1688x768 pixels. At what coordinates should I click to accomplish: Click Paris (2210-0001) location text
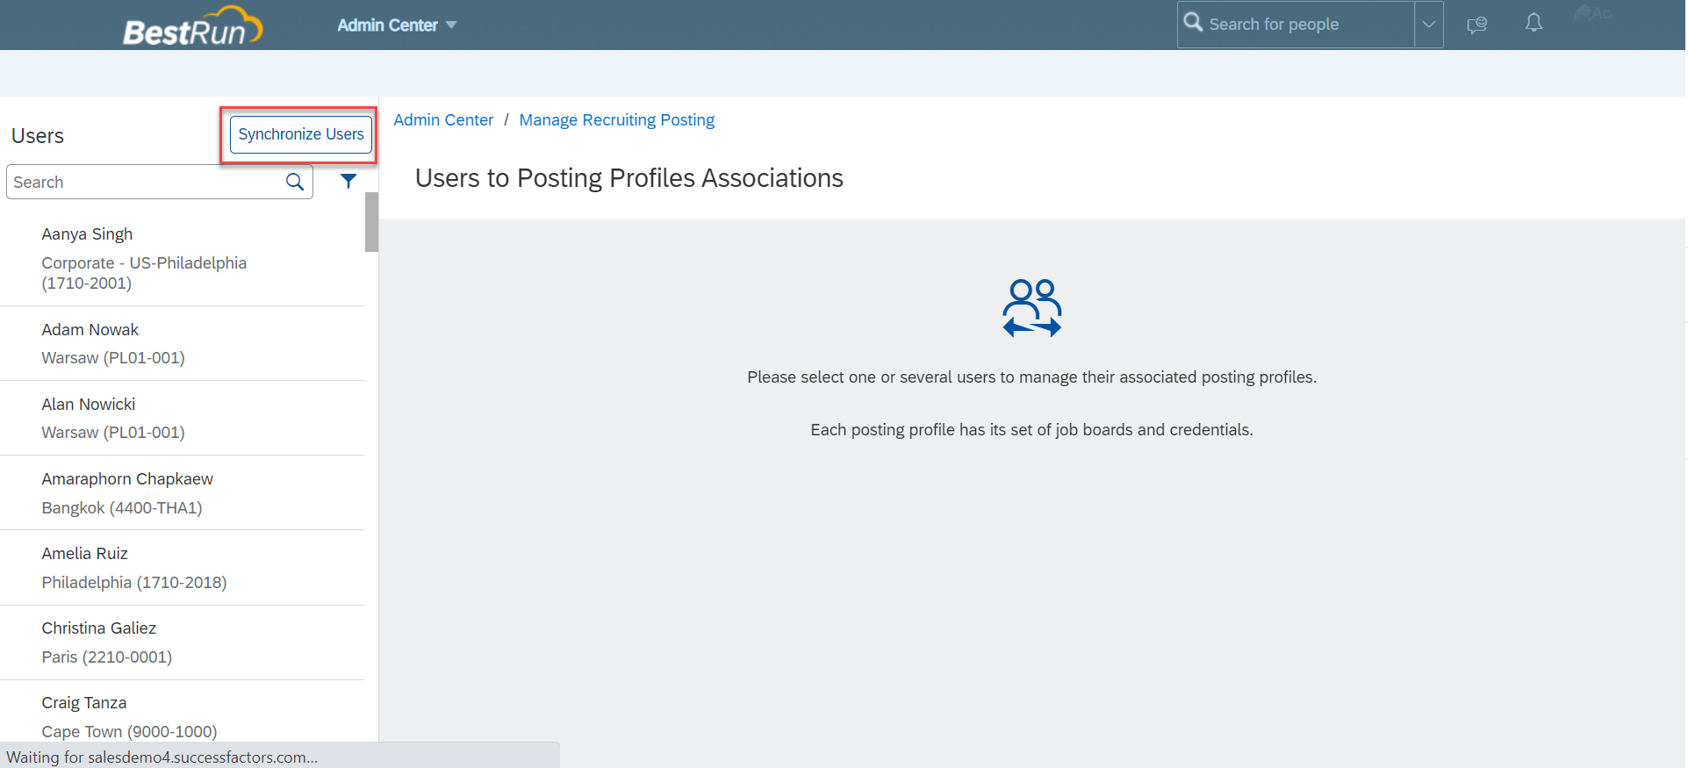(107, 657)
